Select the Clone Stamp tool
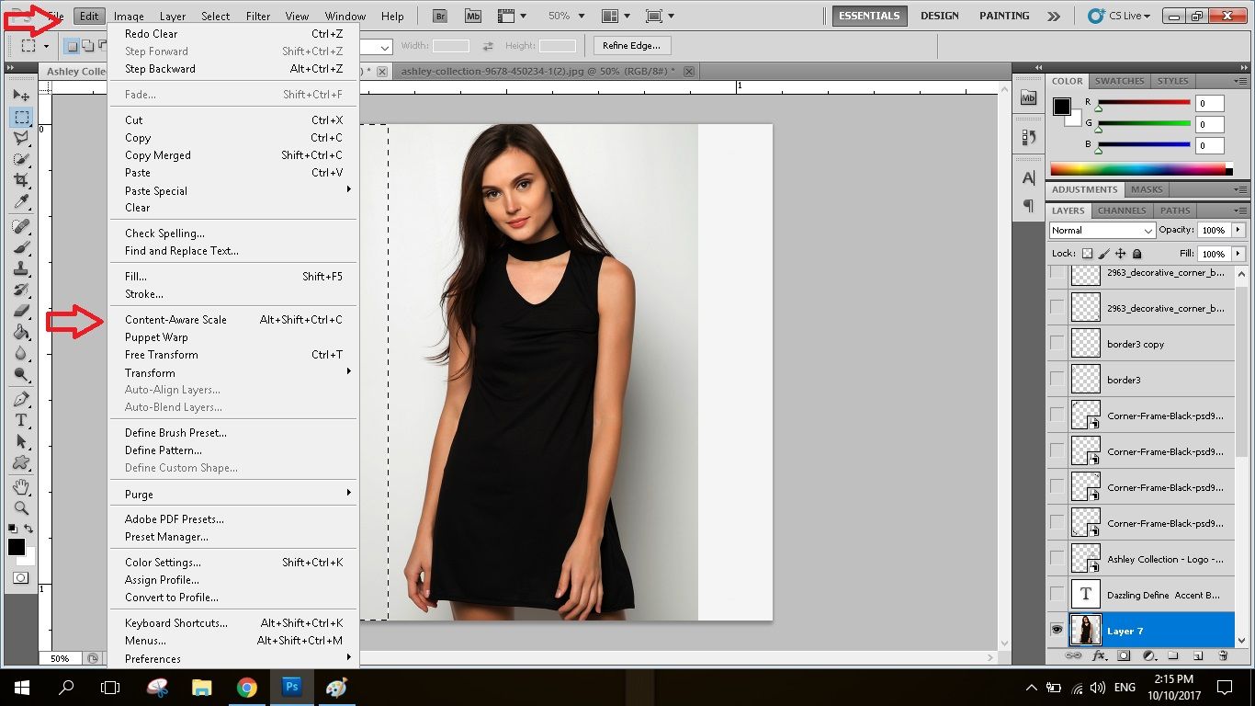Screen dimensions: 1255x706 pyautogui.click(x=21, y=268)
